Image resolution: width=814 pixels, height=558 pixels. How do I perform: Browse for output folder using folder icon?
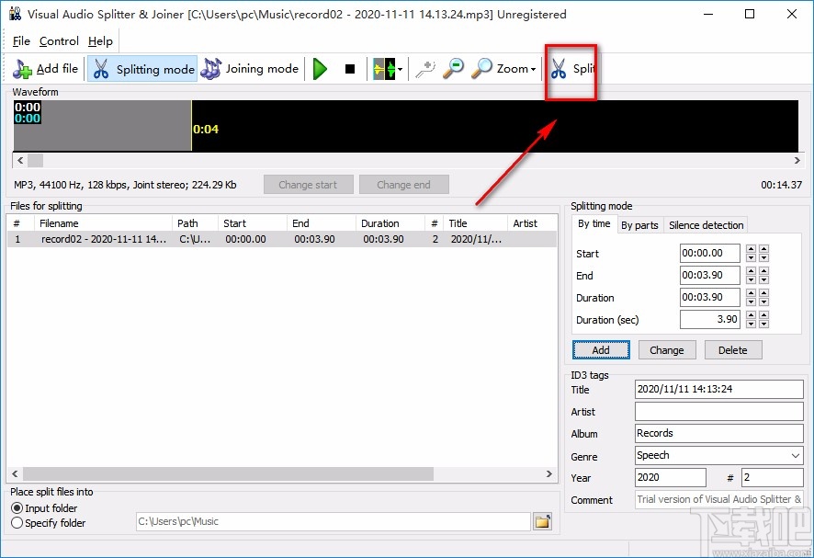[542, 521]
